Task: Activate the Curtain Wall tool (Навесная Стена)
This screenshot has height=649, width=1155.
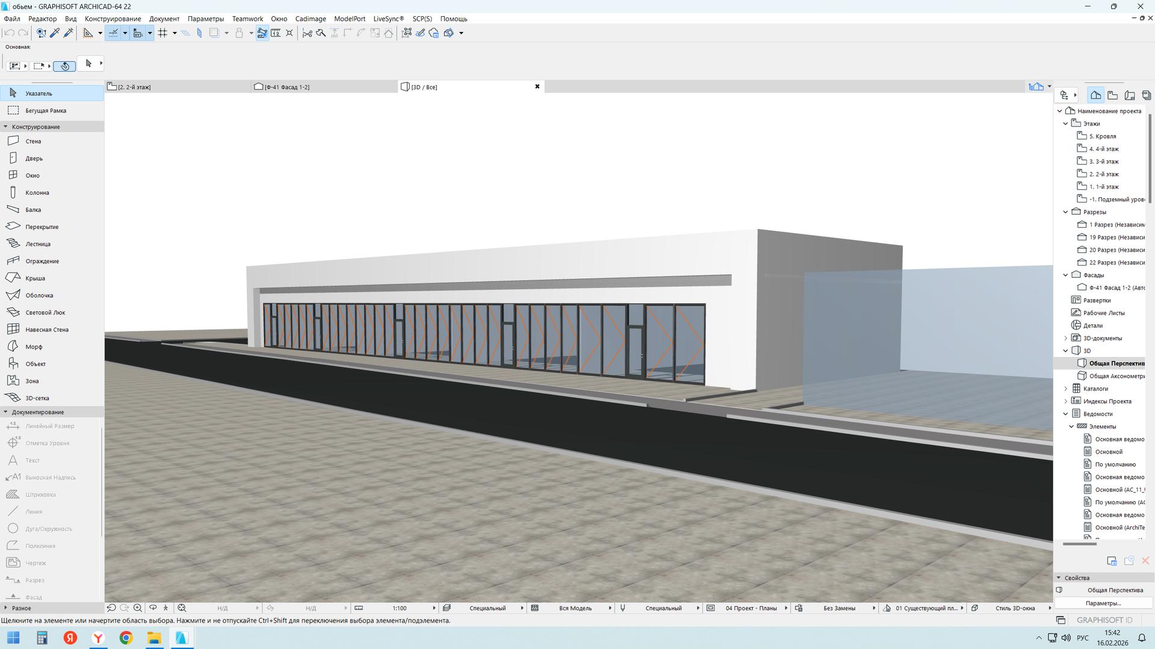Action: pos(46,329)
